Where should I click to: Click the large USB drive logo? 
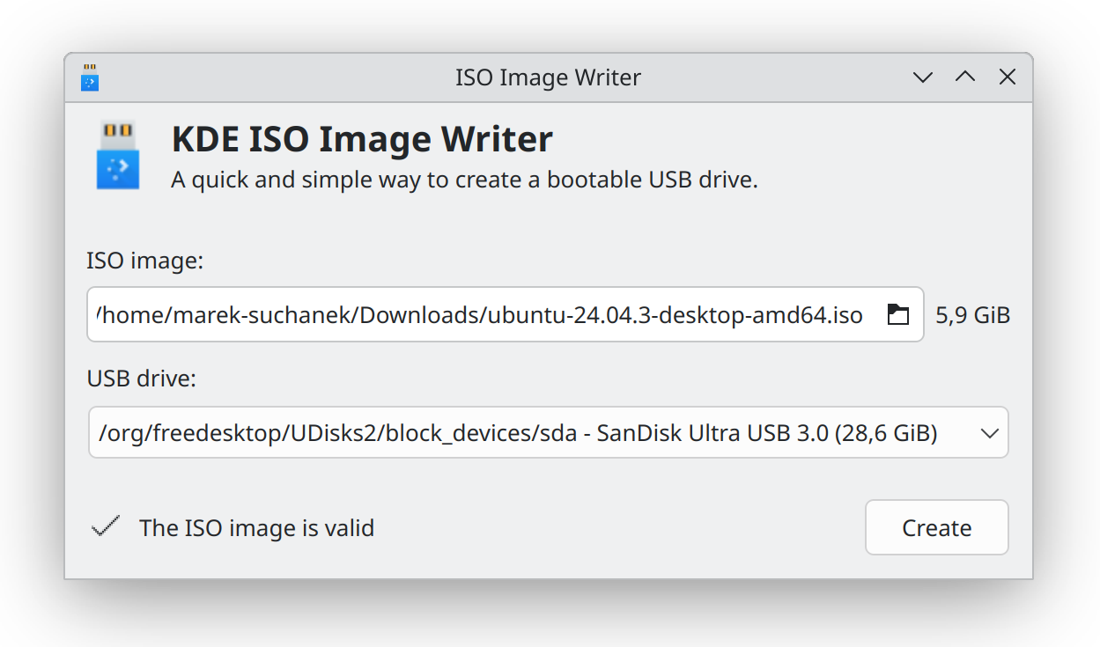[x=117, y=157]
